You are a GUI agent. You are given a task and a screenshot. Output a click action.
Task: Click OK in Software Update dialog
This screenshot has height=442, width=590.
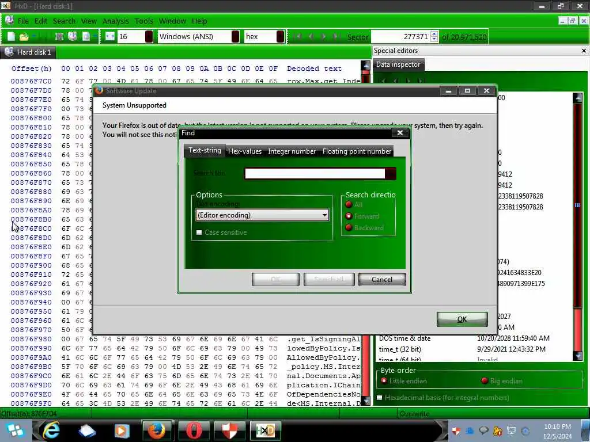coord(462,319)
